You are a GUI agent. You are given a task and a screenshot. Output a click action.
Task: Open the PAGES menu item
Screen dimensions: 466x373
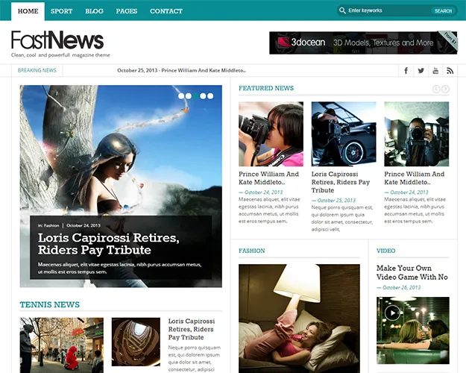[127, 11]
